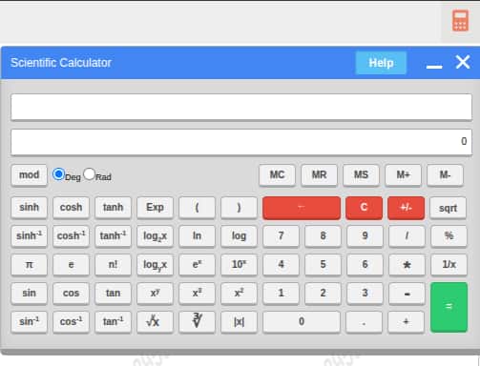The height and width of the screenshot is (366, 480).
Task: Click the minus (-) operator button
Action: click(407, 294)
